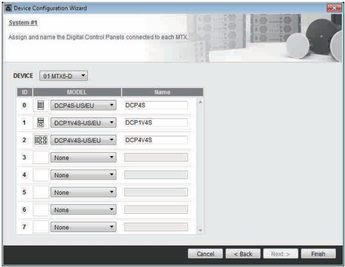Click the ID number 7 cell
The width and height of the screenshot is (345, 267).
pyautogui.click(x=24, y=227)
